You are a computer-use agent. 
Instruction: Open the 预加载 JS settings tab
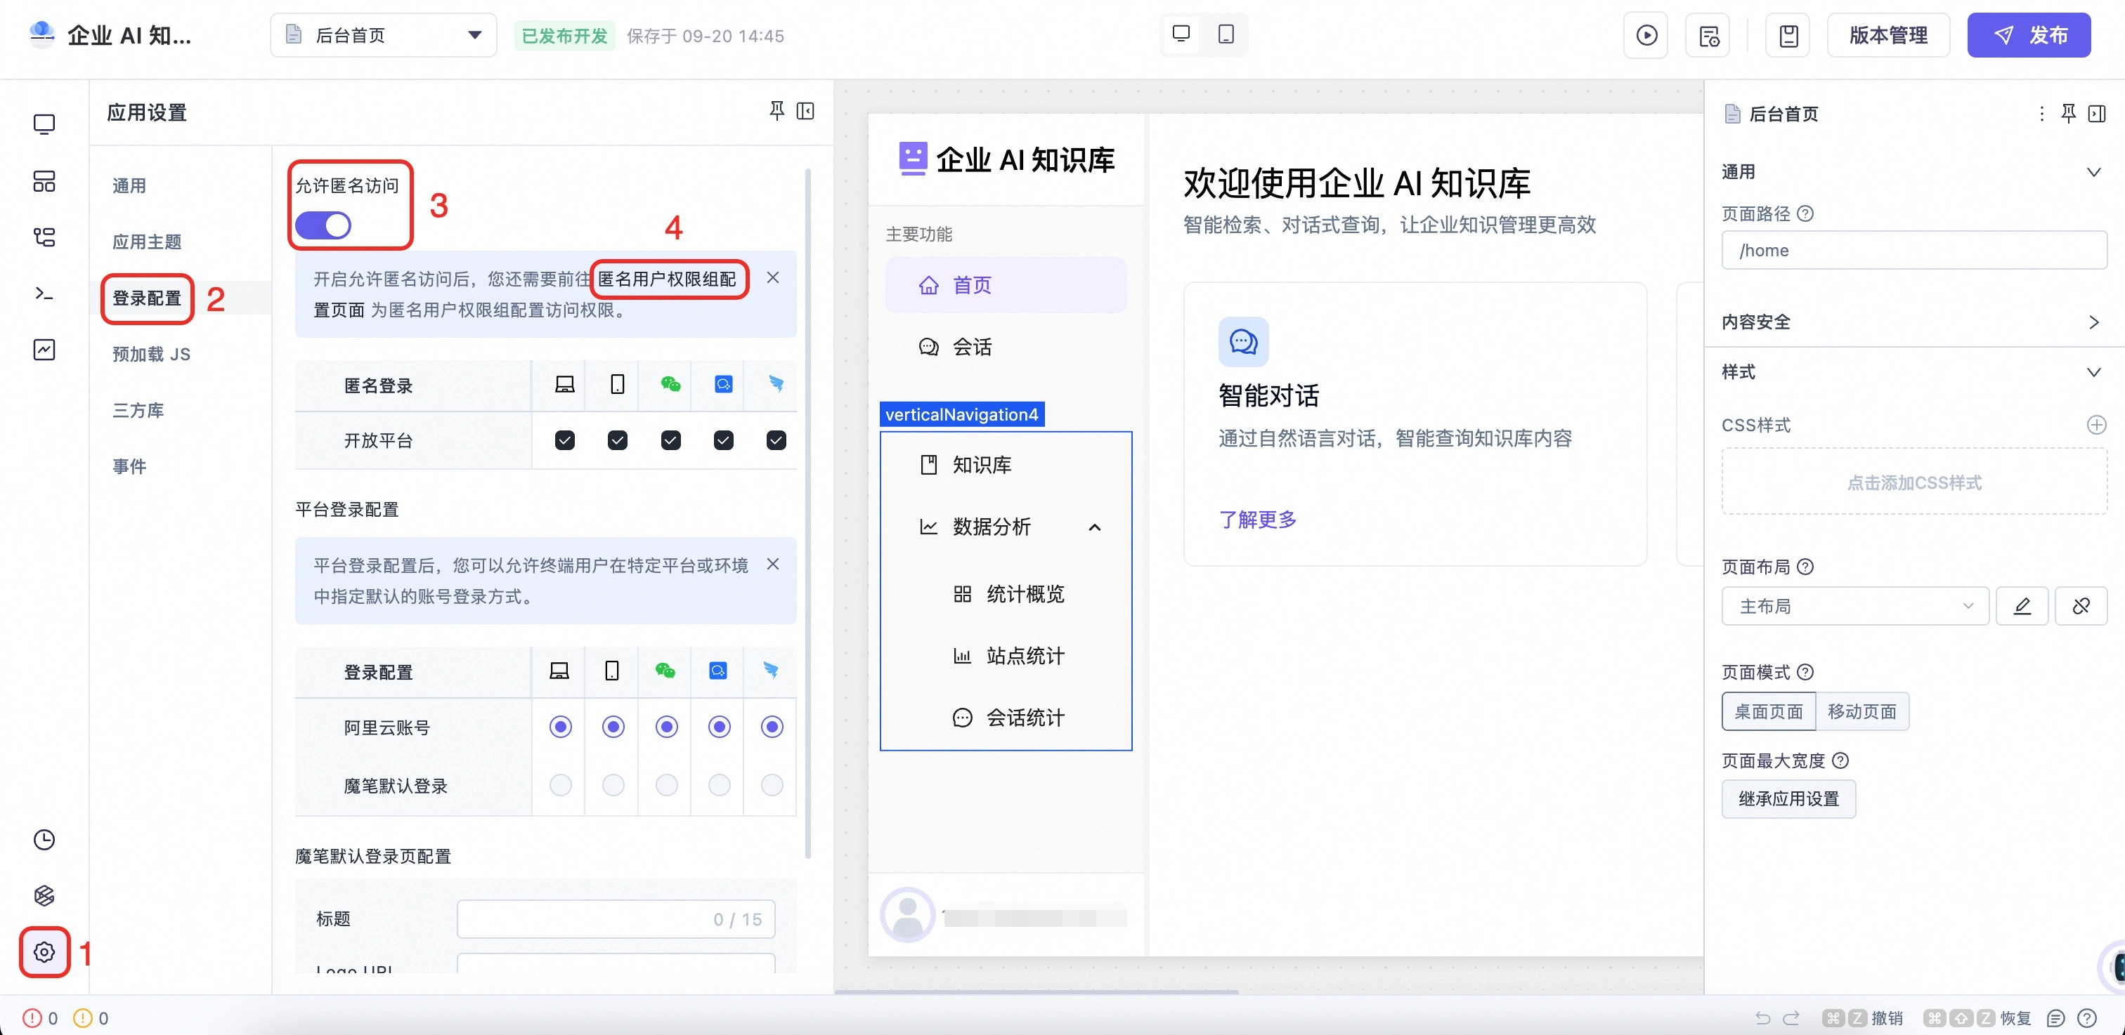[152, 355]
